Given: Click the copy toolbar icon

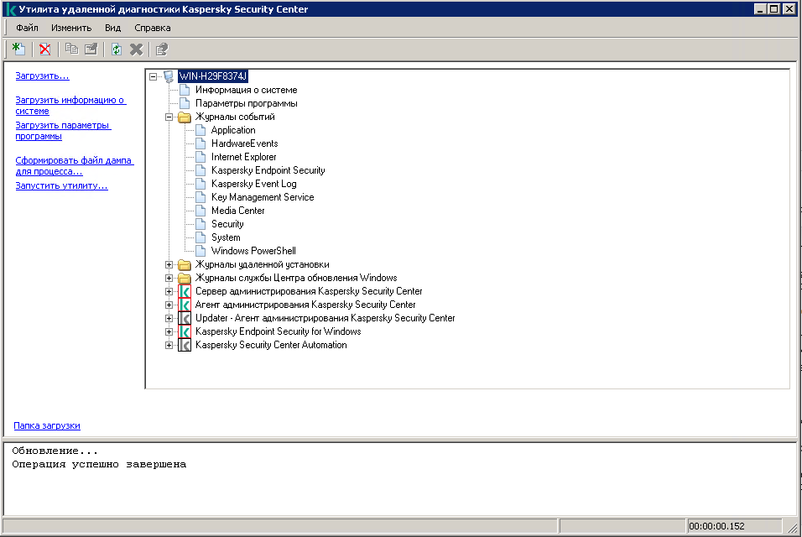Looking at the screenshot, I should point(72,50).
